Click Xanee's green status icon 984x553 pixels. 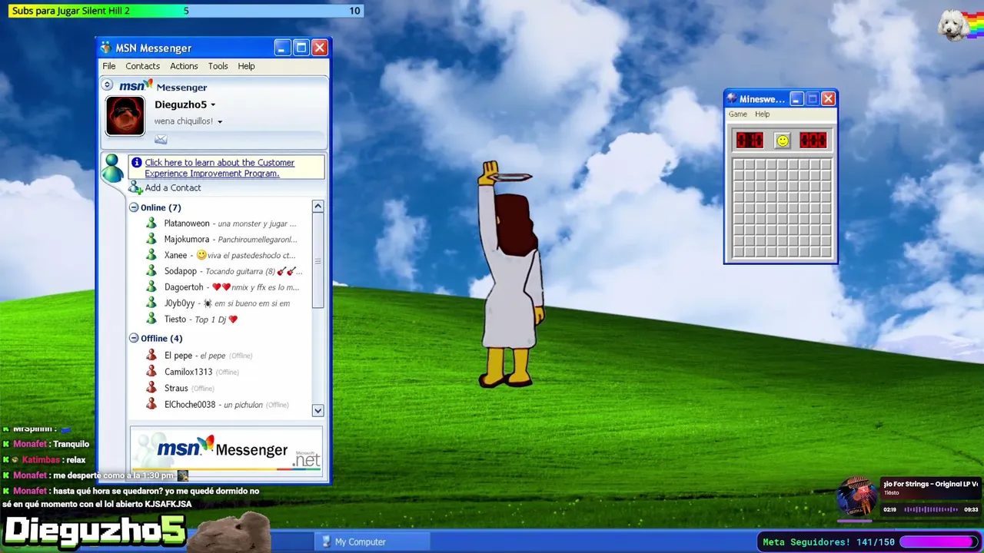(x=151, y=255)
